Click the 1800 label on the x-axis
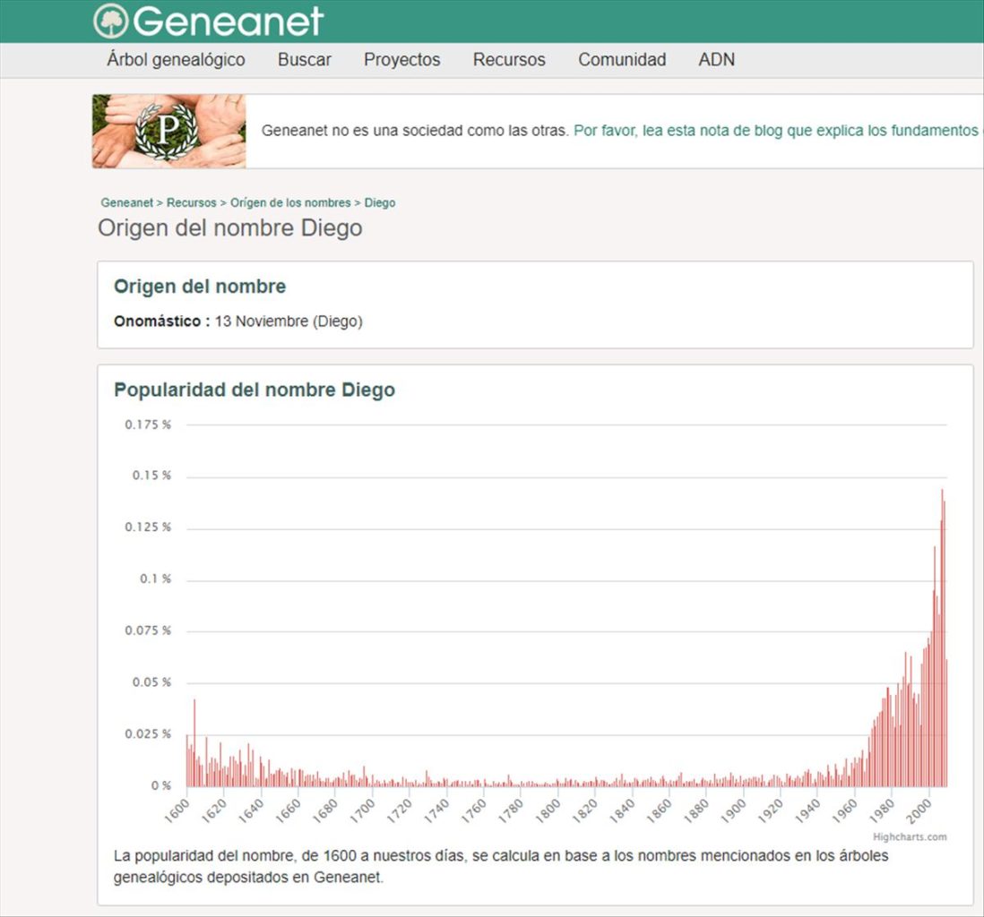The width and height of the screenshot is (984, 917). [x=547, y=810]
